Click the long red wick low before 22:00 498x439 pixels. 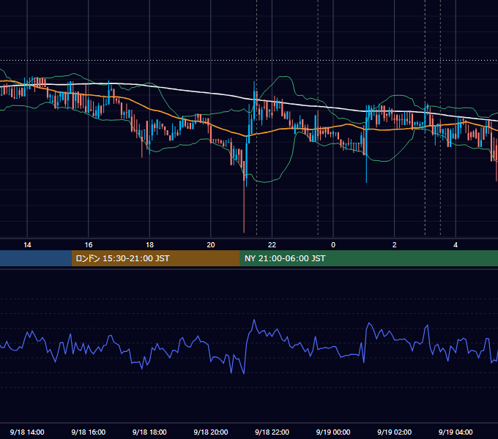tap(244, 231)
